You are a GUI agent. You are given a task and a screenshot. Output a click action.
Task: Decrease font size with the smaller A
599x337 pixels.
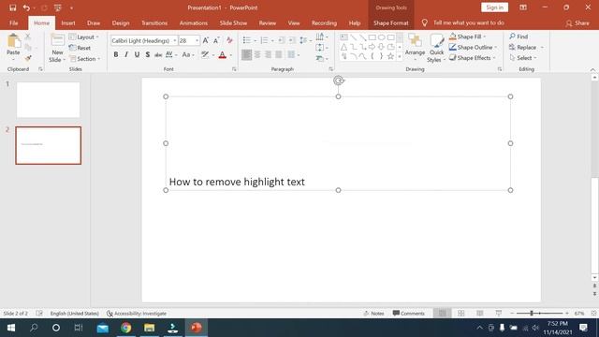[216, 40]
